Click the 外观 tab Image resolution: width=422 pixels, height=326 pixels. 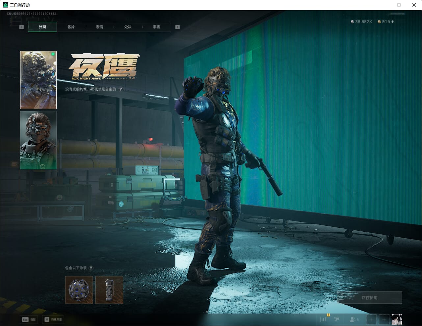pyautogui.click(x=42, y=27)
